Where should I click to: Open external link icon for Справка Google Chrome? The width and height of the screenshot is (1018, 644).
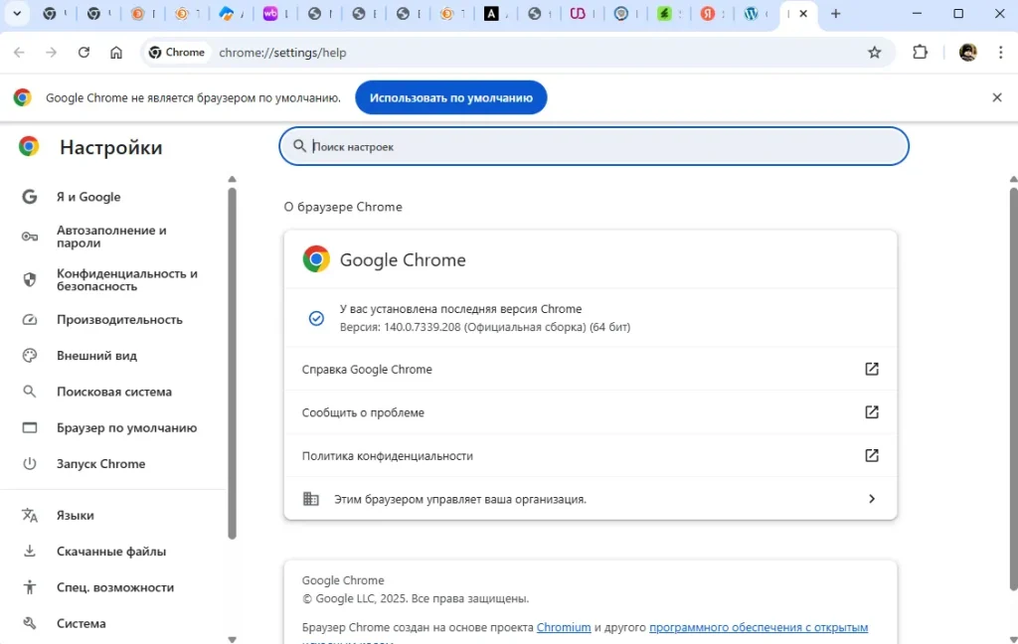click(x=872, y=369)
